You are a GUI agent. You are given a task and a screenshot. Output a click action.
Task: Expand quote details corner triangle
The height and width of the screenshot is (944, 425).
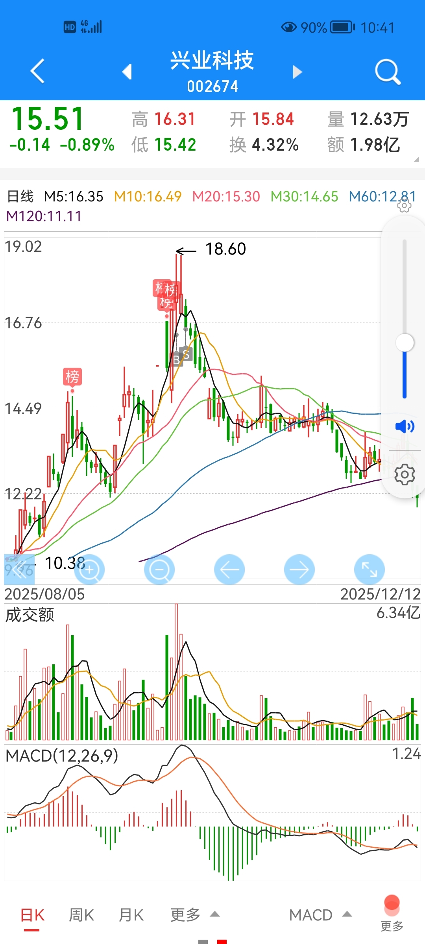point(416,159)
